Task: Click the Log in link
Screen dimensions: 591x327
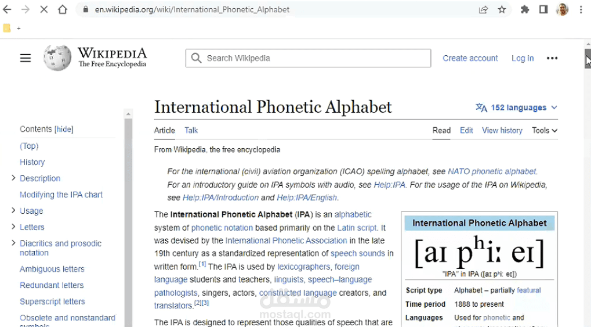Action: 523,58
